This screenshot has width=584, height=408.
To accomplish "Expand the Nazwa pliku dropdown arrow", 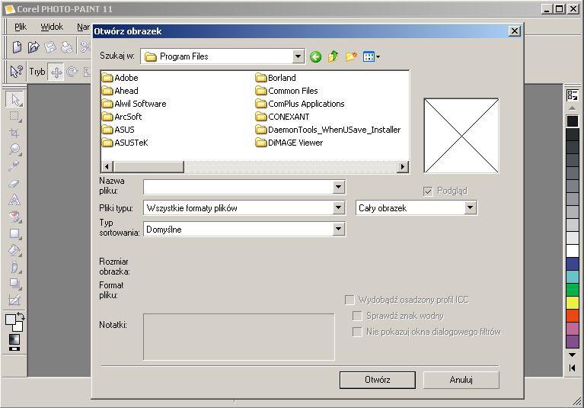I will 338,187.
